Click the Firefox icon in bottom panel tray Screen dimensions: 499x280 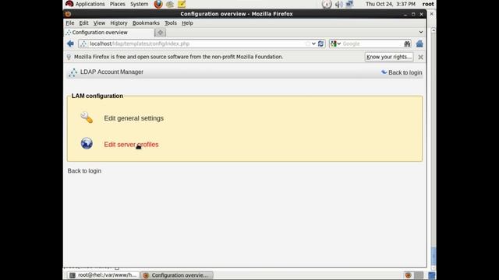pos(409,275)
